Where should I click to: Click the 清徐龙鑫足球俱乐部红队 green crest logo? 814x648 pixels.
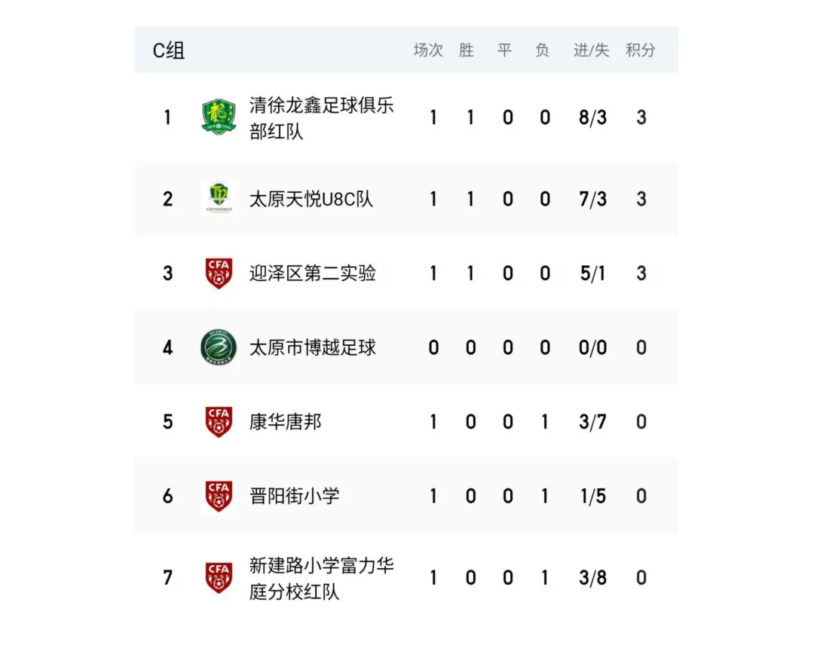click(x=219, y=118)
